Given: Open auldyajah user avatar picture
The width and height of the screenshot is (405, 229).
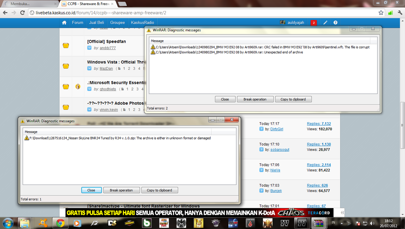Looking at the screenshot, I should [x=283, y=22].
